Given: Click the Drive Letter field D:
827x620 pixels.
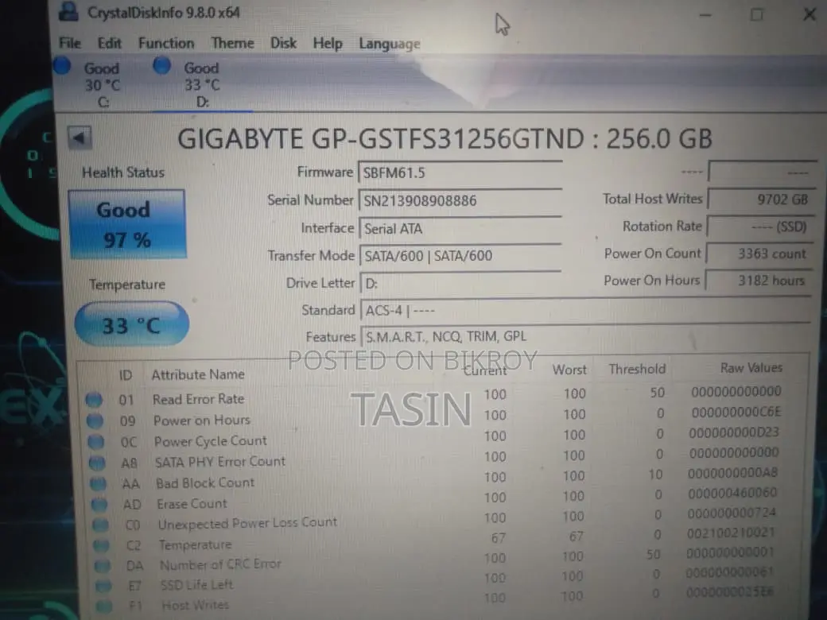Looking at the screenshot, I should (x=460, y=284).
